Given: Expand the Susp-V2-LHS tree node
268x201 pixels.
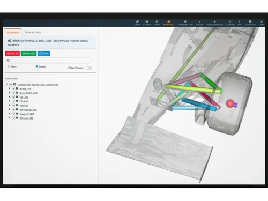Looking at the screenshot, I should click(x=10, y=114).
